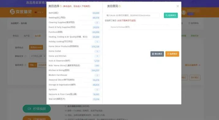
Task: Select Bedding category in the list
Action: click(74, 18)
